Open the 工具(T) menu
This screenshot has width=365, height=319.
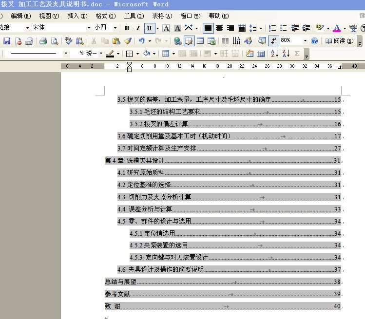[134, 16]
